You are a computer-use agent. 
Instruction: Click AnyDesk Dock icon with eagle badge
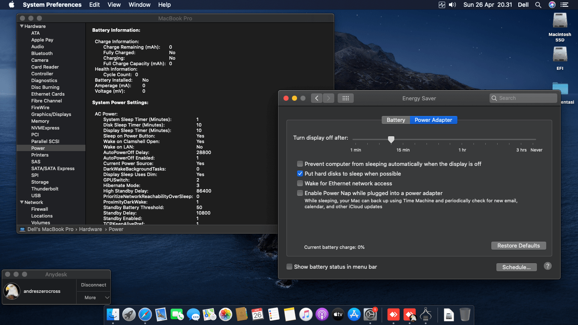[410, 314]
